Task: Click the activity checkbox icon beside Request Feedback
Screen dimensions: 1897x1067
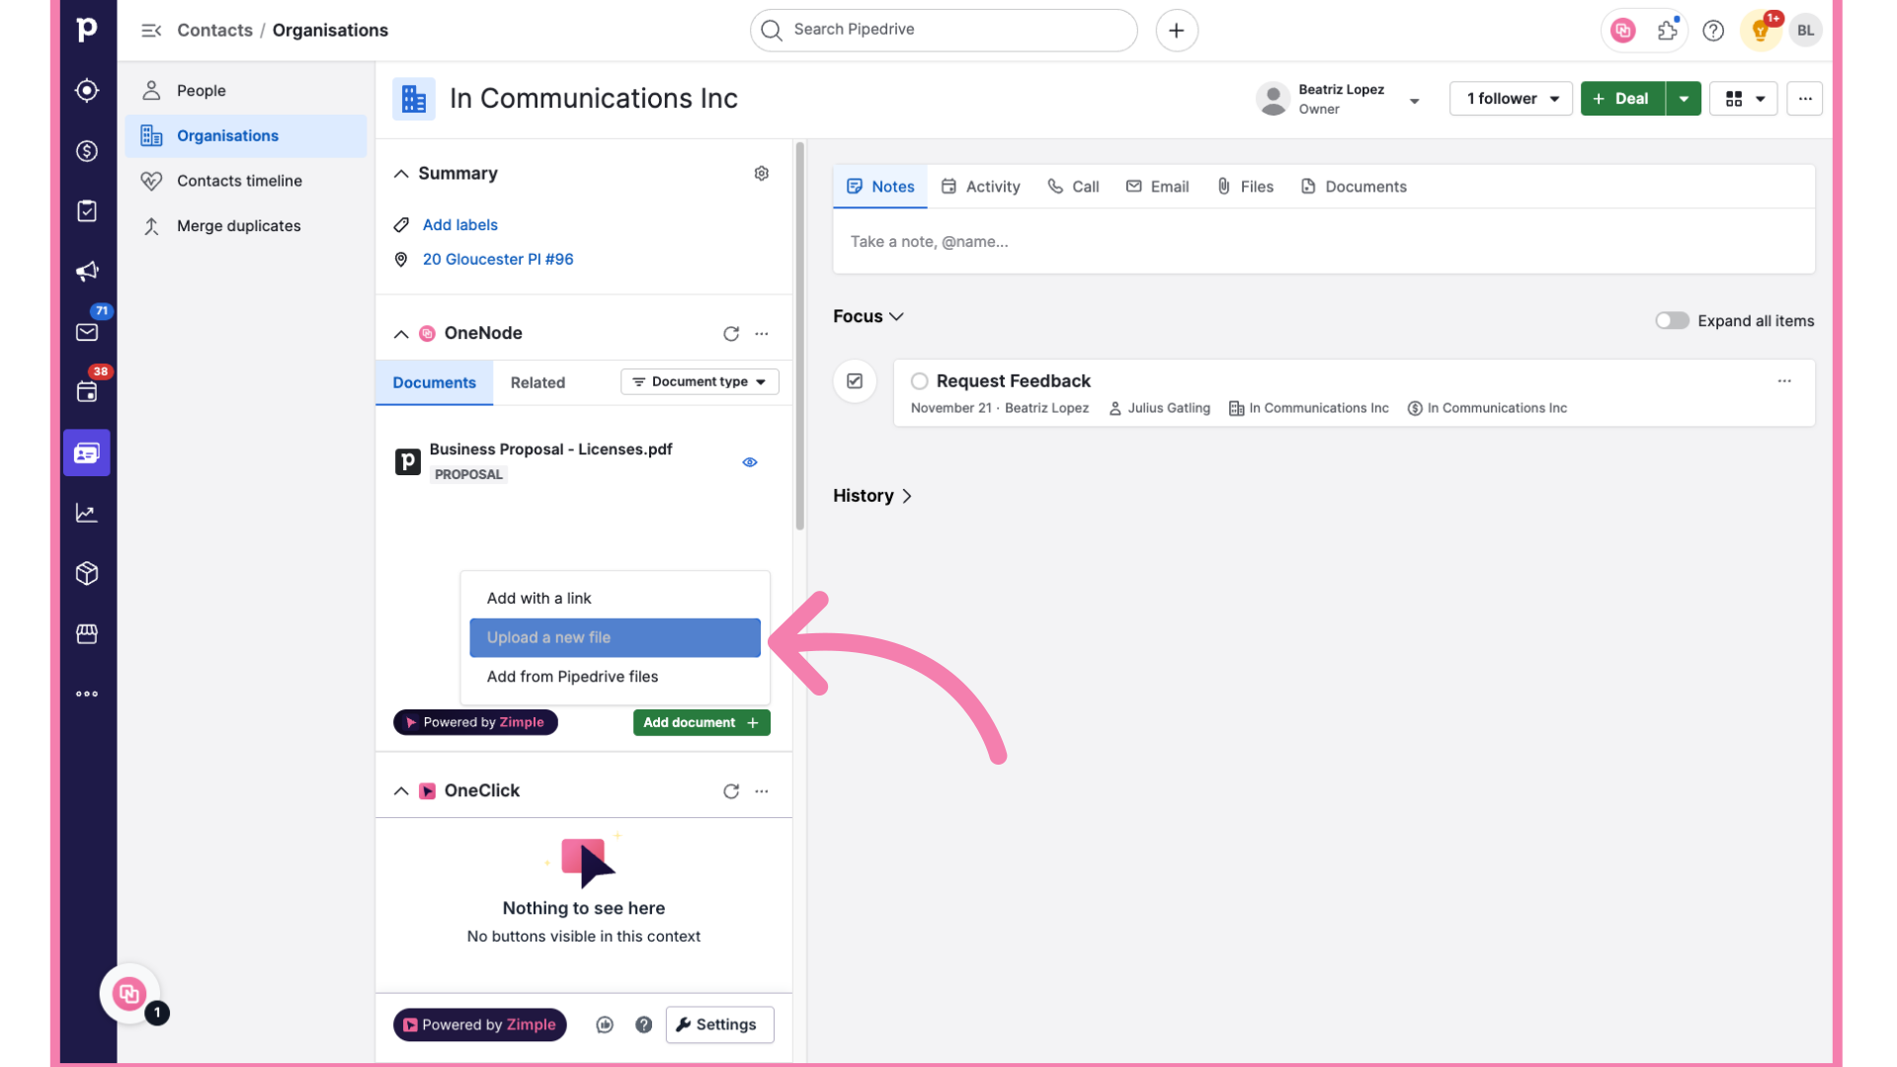Action: point(855,381)
